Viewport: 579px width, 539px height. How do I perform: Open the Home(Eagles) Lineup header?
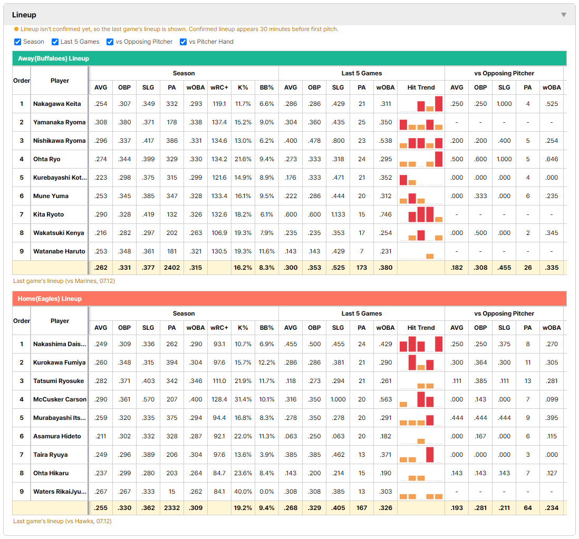point(289,298)
